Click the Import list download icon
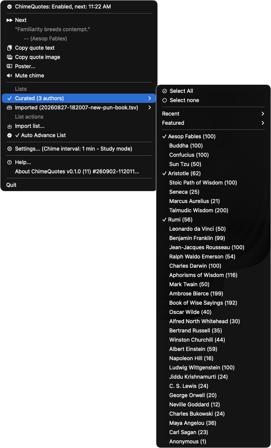The image size is (271, 448). coord(9,126)
